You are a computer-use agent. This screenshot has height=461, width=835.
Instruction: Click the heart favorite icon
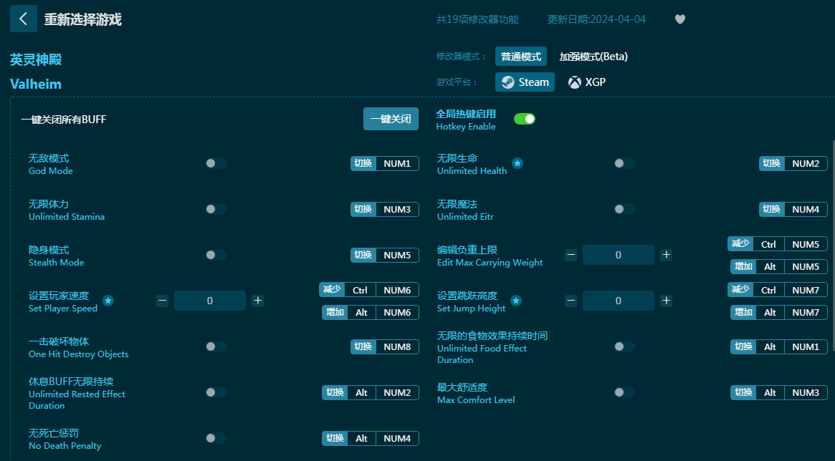(680, 19)
